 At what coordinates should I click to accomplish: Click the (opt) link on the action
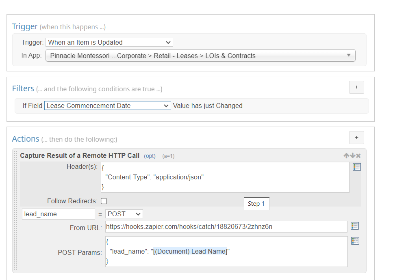pyautogui.click(x=150, y=156)
